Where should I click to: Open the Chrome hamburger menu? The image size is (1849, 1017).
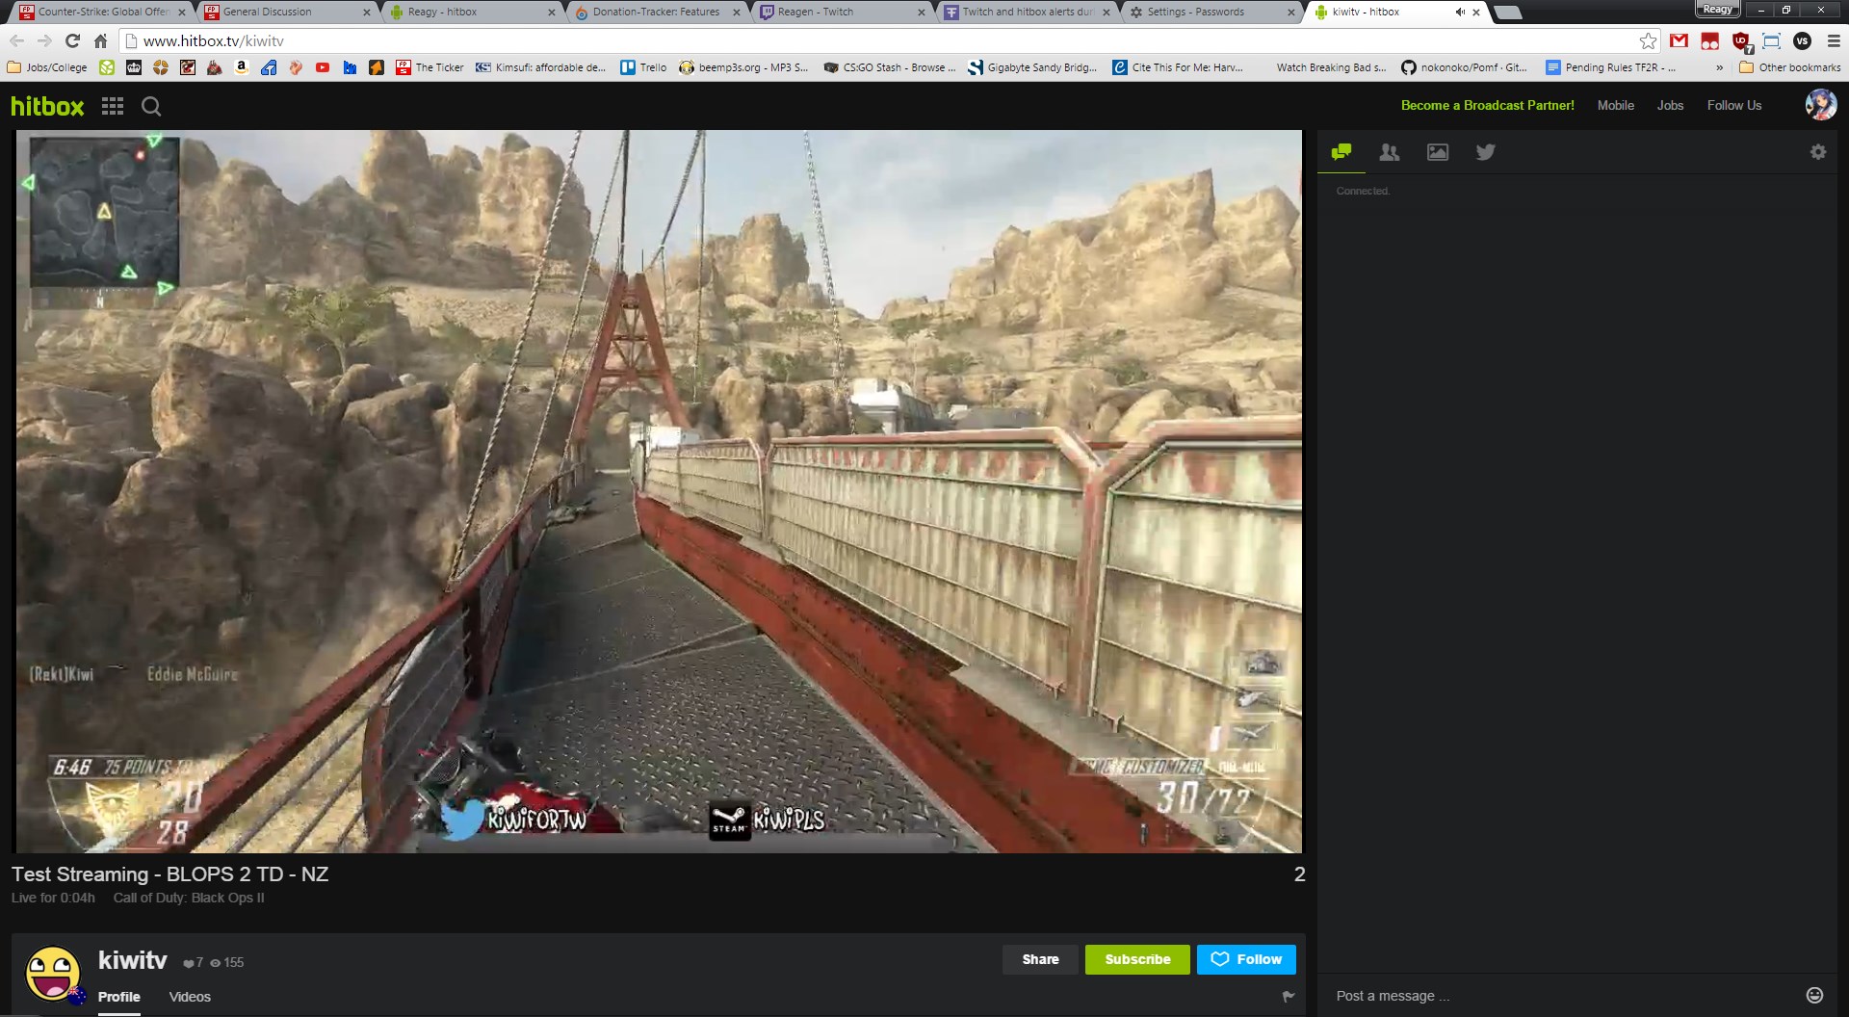(x=1833, y=40)
